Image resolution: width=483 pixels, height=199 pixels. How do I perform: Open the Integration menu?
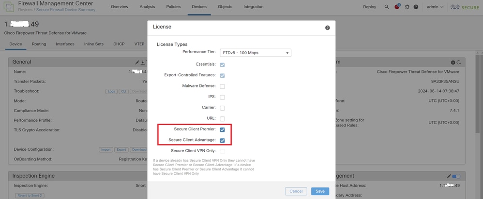tap(254, 7)
